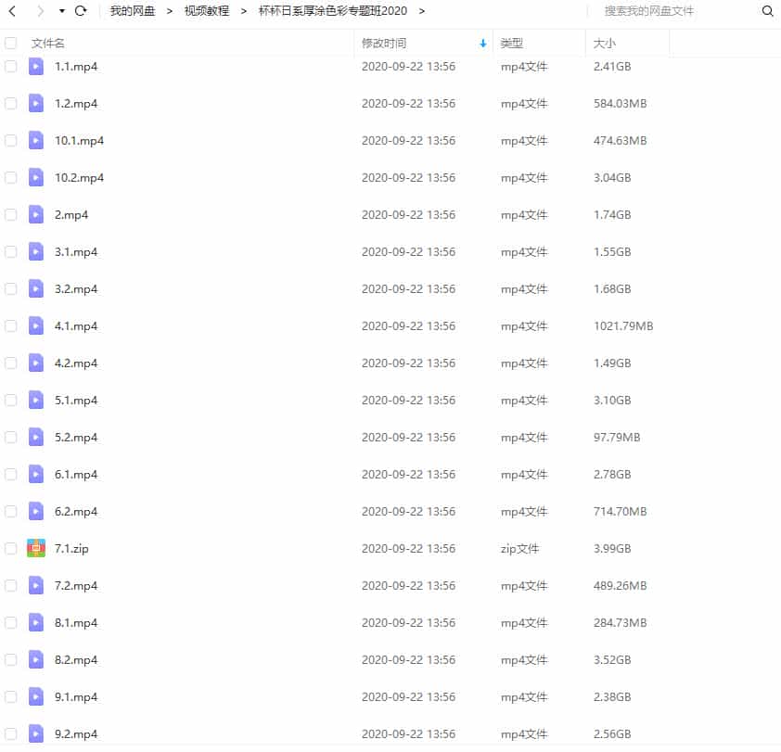Toggle sort arrow in modified time column

482,44
